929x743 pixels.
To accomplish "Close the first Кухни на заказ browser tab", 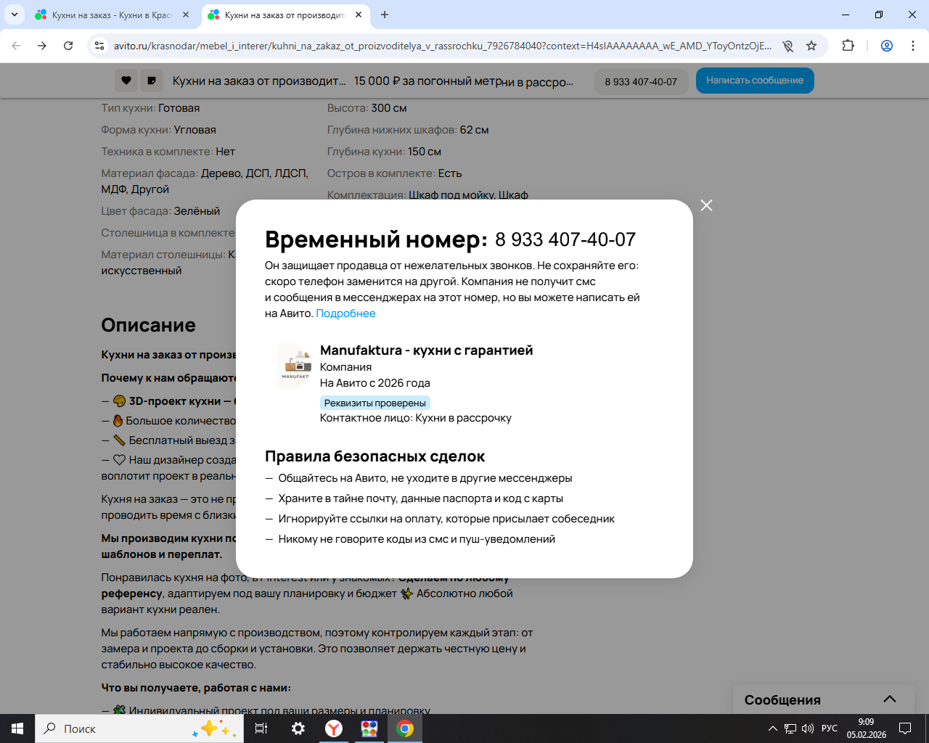I will [186, 15].
